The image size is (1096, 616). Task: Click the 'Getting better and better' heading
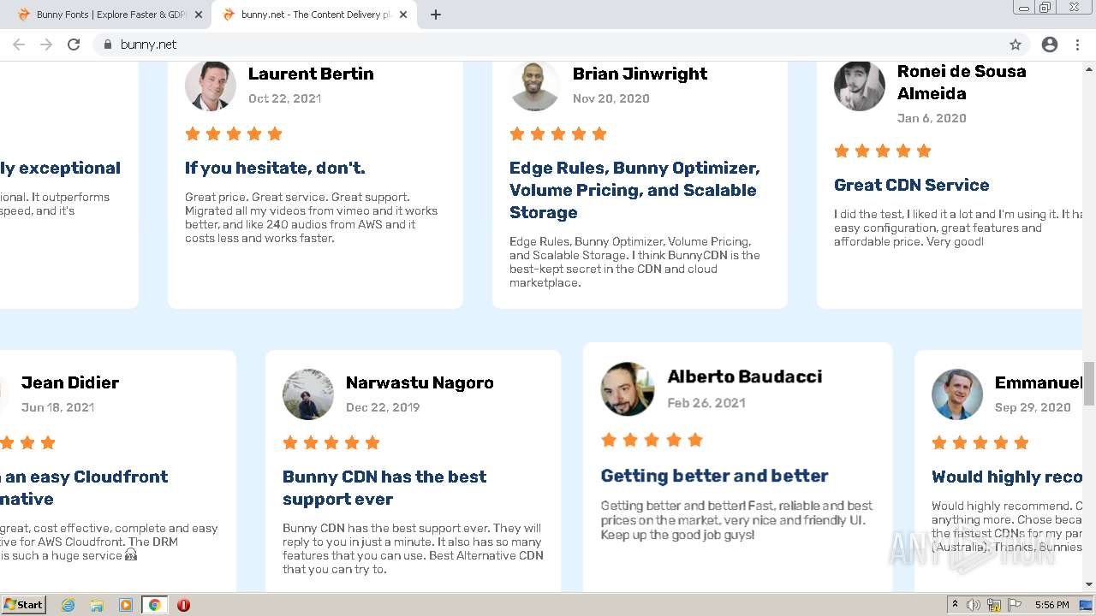pos(714,476)
